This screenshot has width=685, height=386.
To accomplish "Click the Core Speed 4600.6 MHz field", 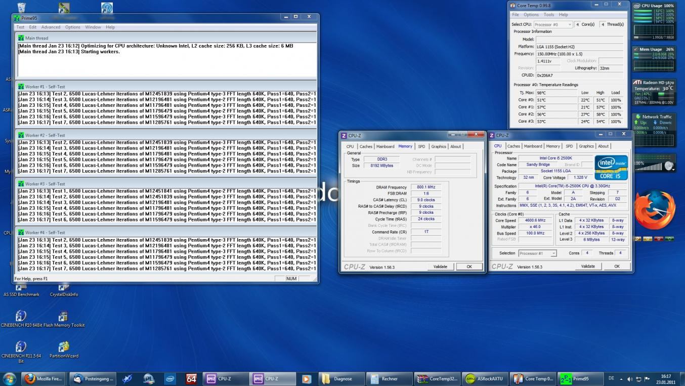I will click(x=535, y=221).
